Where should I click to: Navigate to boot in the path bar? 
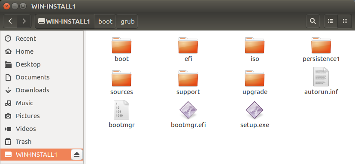tap(105, 21)
